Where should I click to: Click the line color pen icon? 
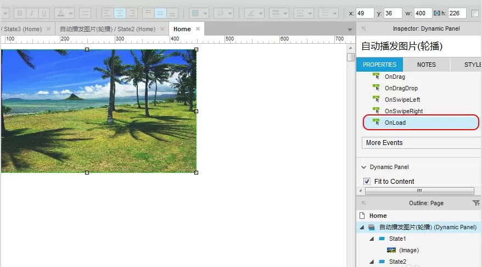point(251,13)
